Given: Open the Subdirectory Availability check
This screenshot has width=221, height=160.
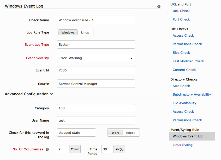Looking at the screenshot, I should 192,94.
